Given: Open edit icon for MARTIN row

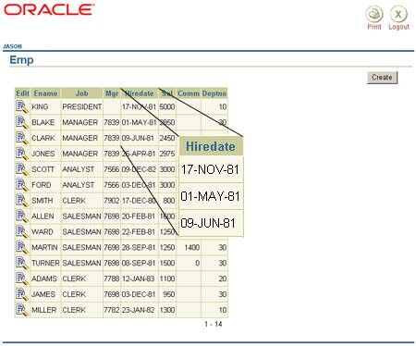Looking at the screenshot, I should [22, 247].
